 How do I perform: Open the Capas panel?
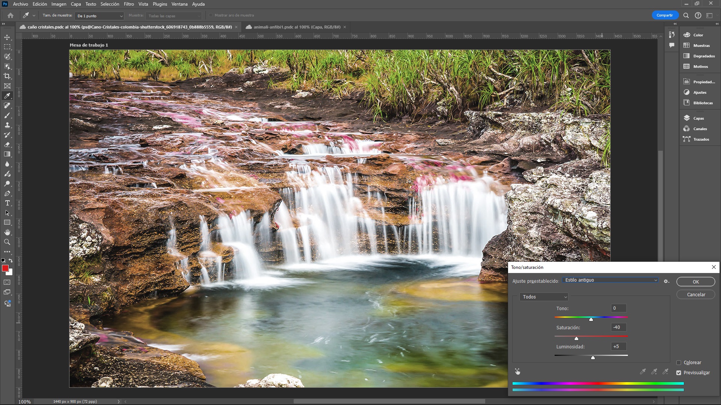pos(698,118)
